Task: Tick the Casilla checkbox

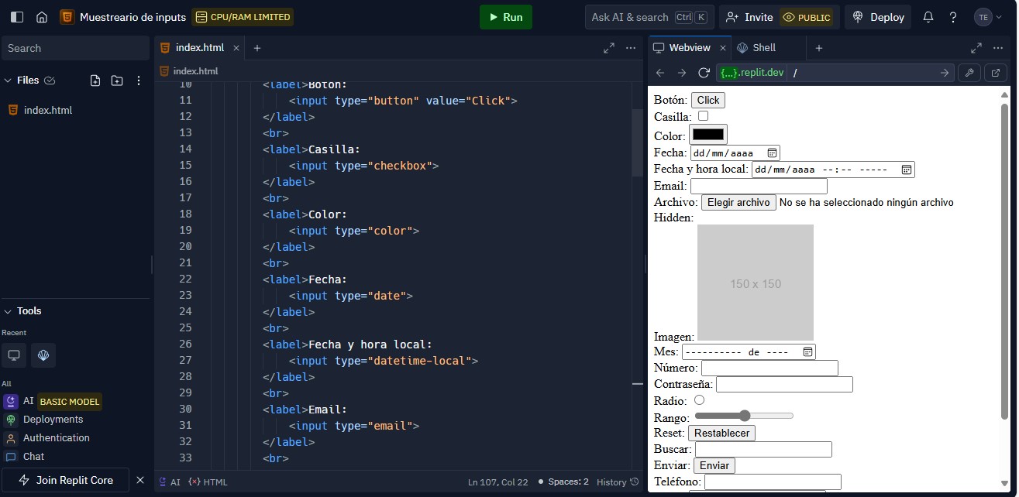Action: 703,116
